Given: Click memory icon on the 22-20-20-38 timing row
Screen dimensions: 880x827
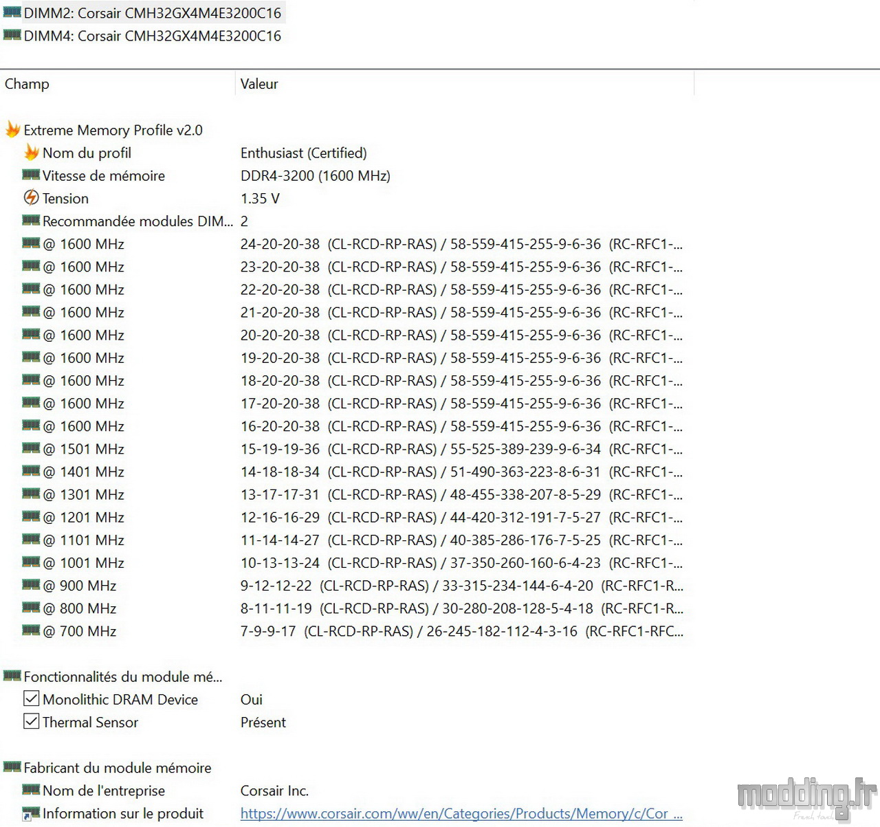Looking at the screenshot, I should [x=31, y=288].
